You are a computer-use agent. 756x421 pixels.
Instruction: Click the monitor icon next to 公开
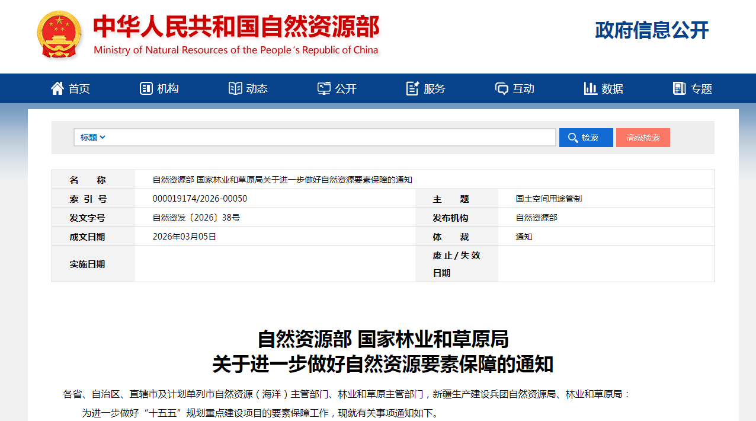coord(323,88)
